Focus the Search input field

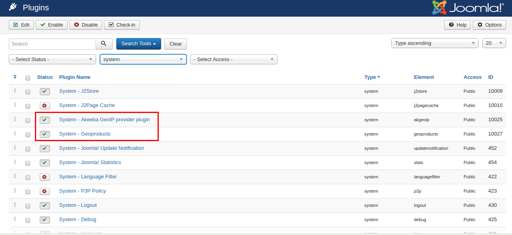coord(52,44)
